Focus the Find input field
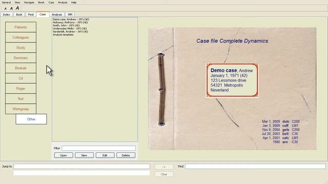This screenshot has height=184, width=328. point(255,166)
